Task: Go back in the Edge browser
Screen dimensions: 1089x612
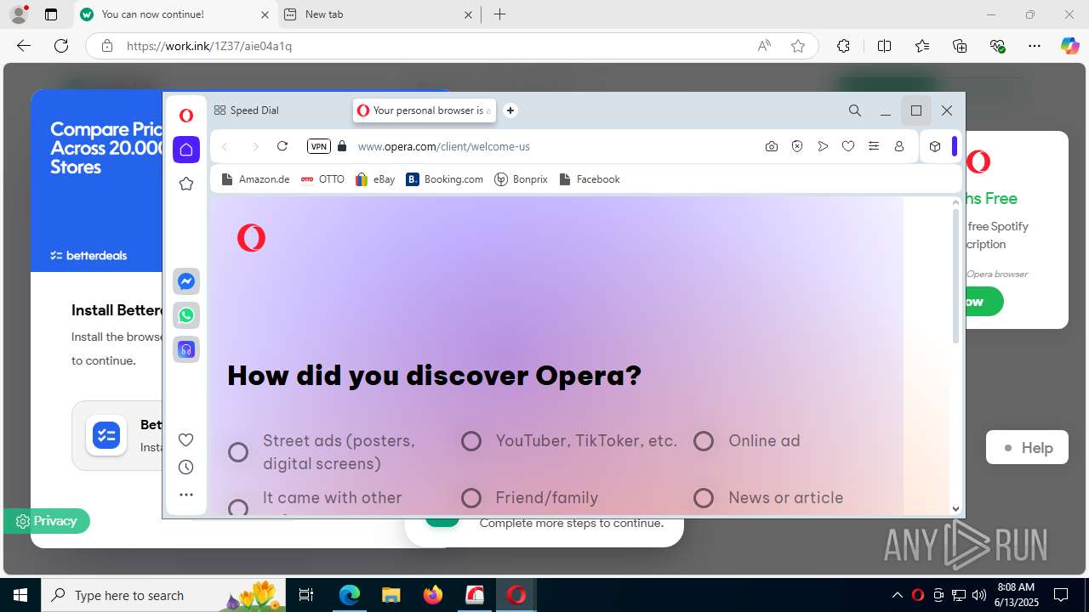Action: [24, 46]
